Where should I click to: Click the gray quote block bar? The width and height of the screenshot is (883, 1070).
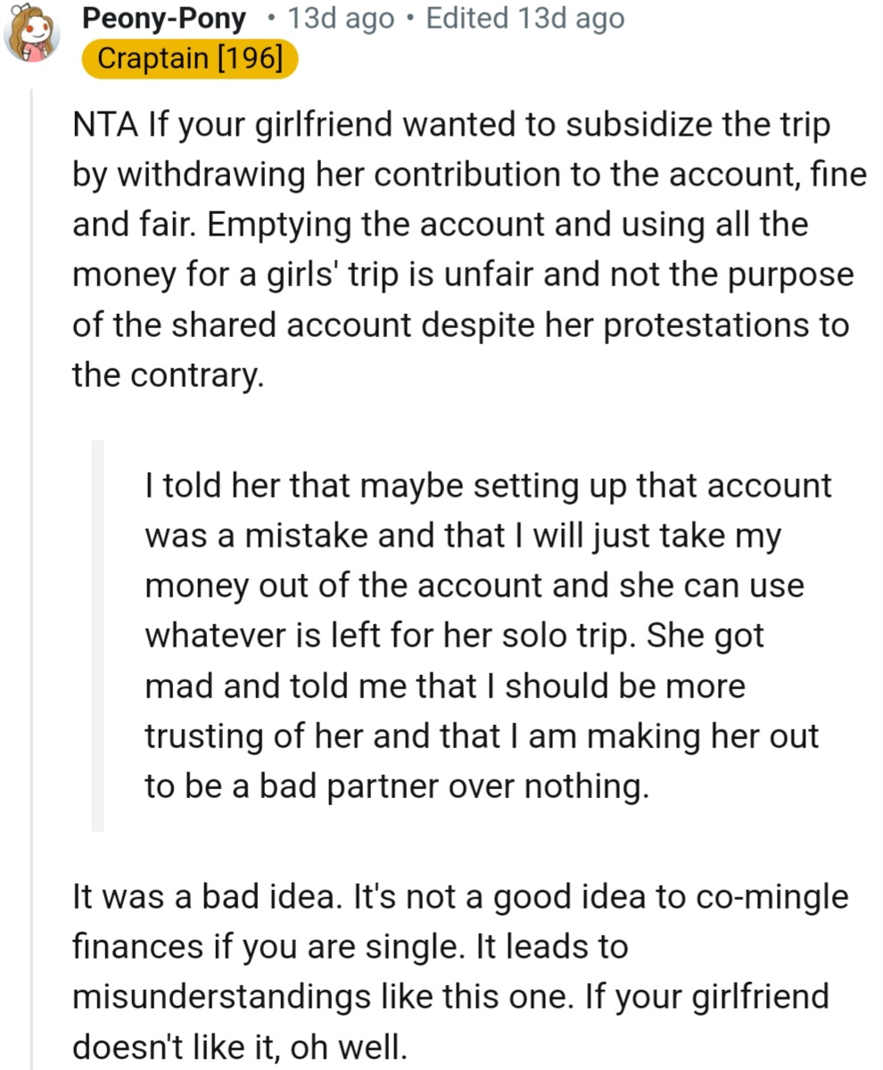98,635
